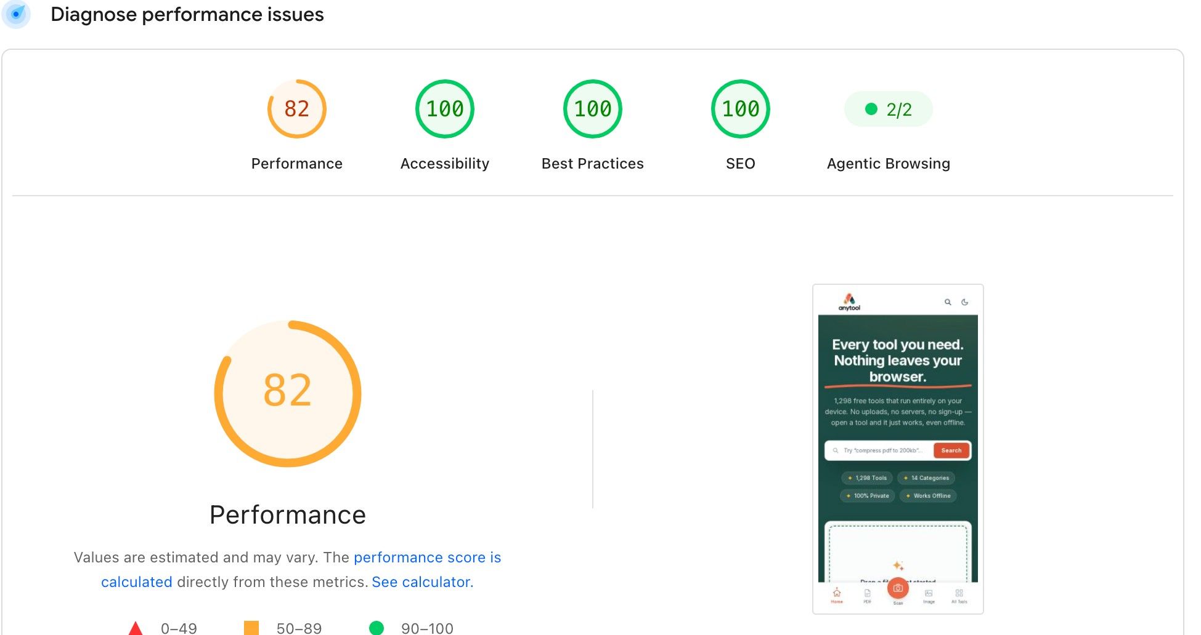Open the SEO 100 score gauge
This screenshot has height=635, width=1201.
pos(740,109)
